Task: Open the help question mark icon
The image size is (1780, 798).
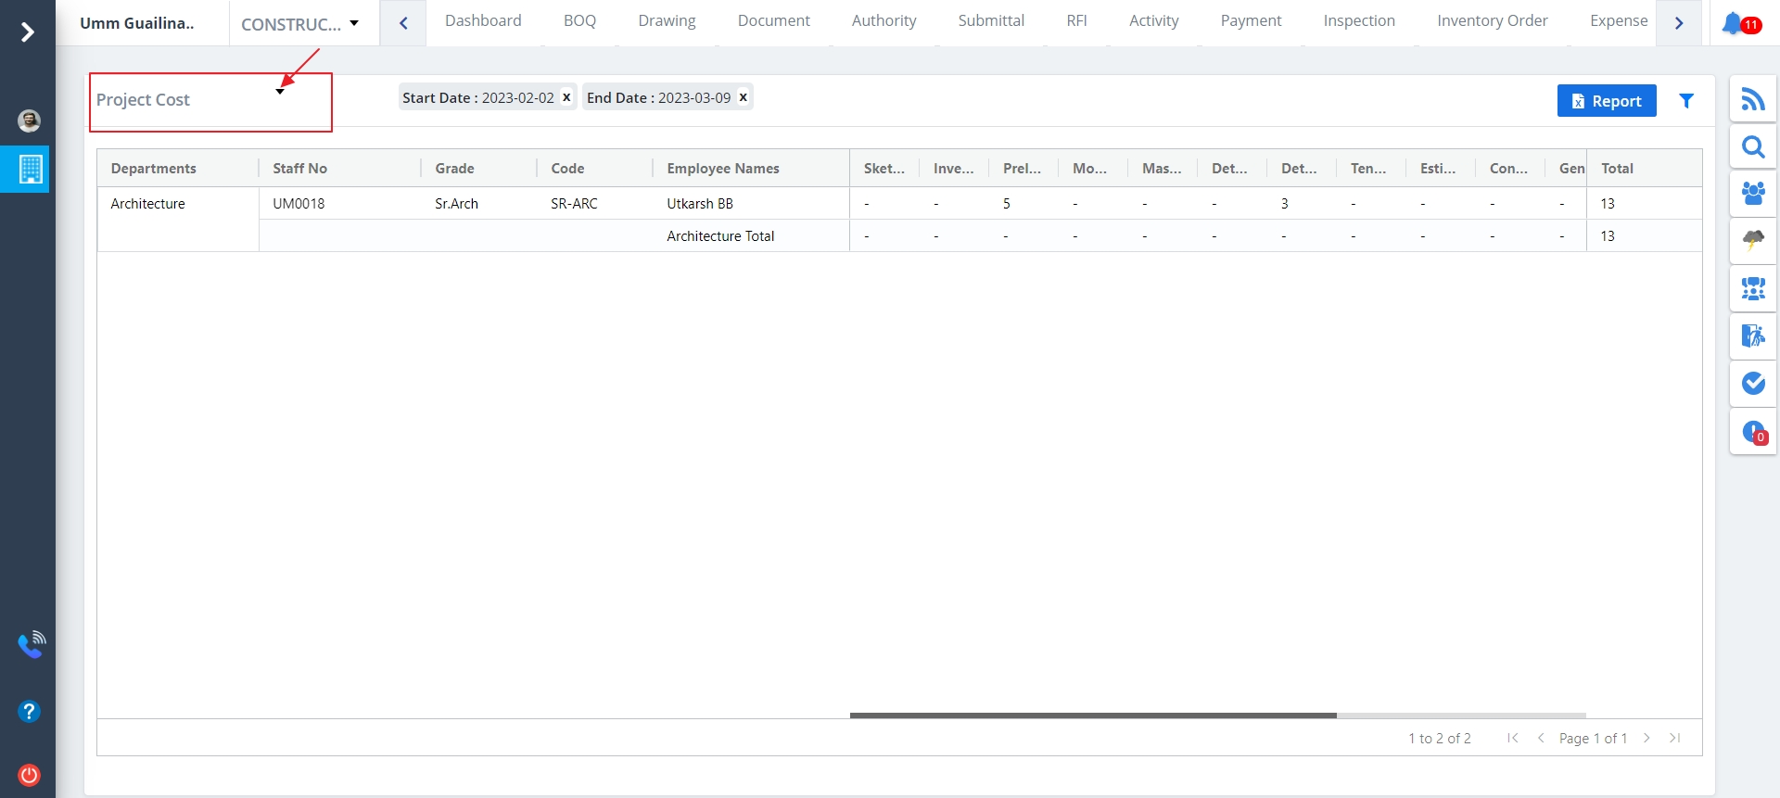Action: coord(29,711)
